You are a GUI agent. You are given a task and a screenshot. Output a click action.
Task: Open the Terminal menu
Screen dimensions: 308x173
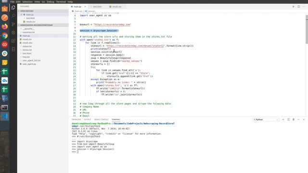(61, 1)
